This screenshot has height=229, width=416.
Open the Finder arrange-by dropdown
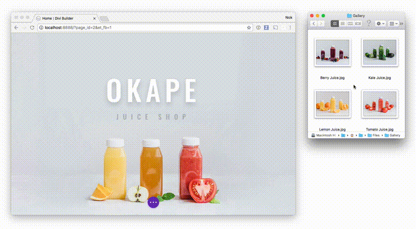pyautogui.click(x=394, y=23)
